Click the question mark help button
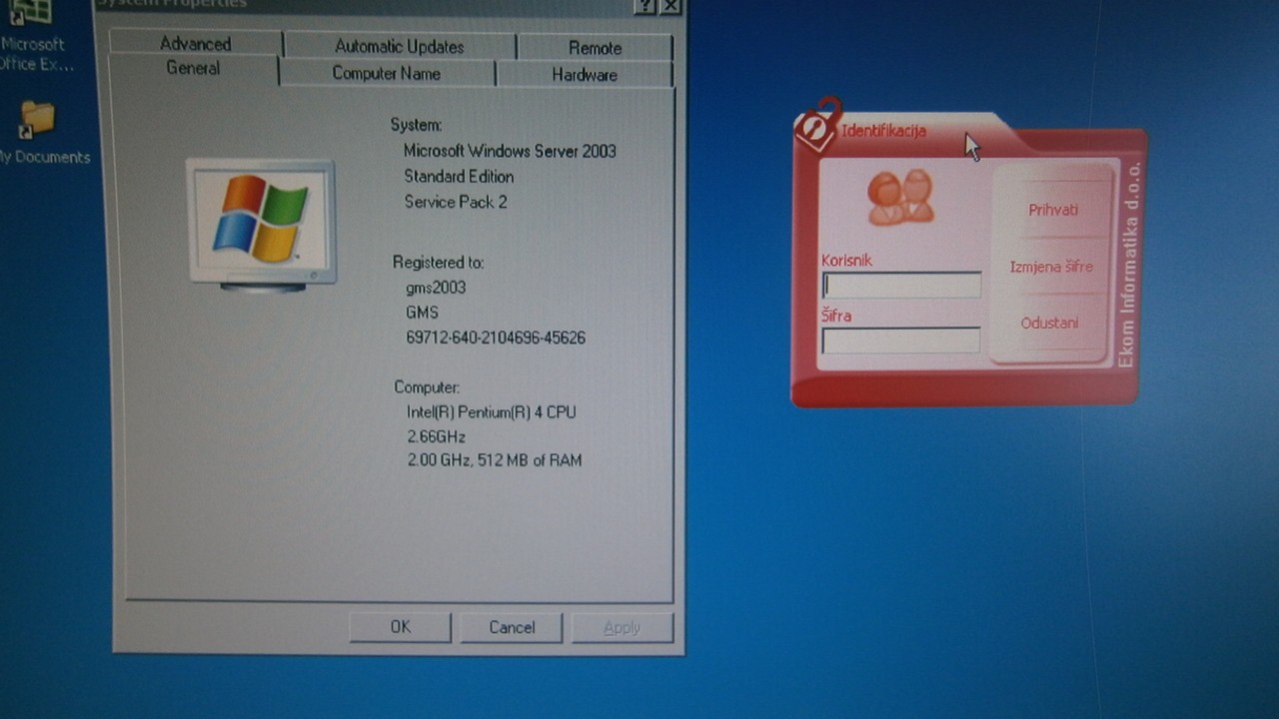This screenshot has height=719, width=1279. [645, 5]
